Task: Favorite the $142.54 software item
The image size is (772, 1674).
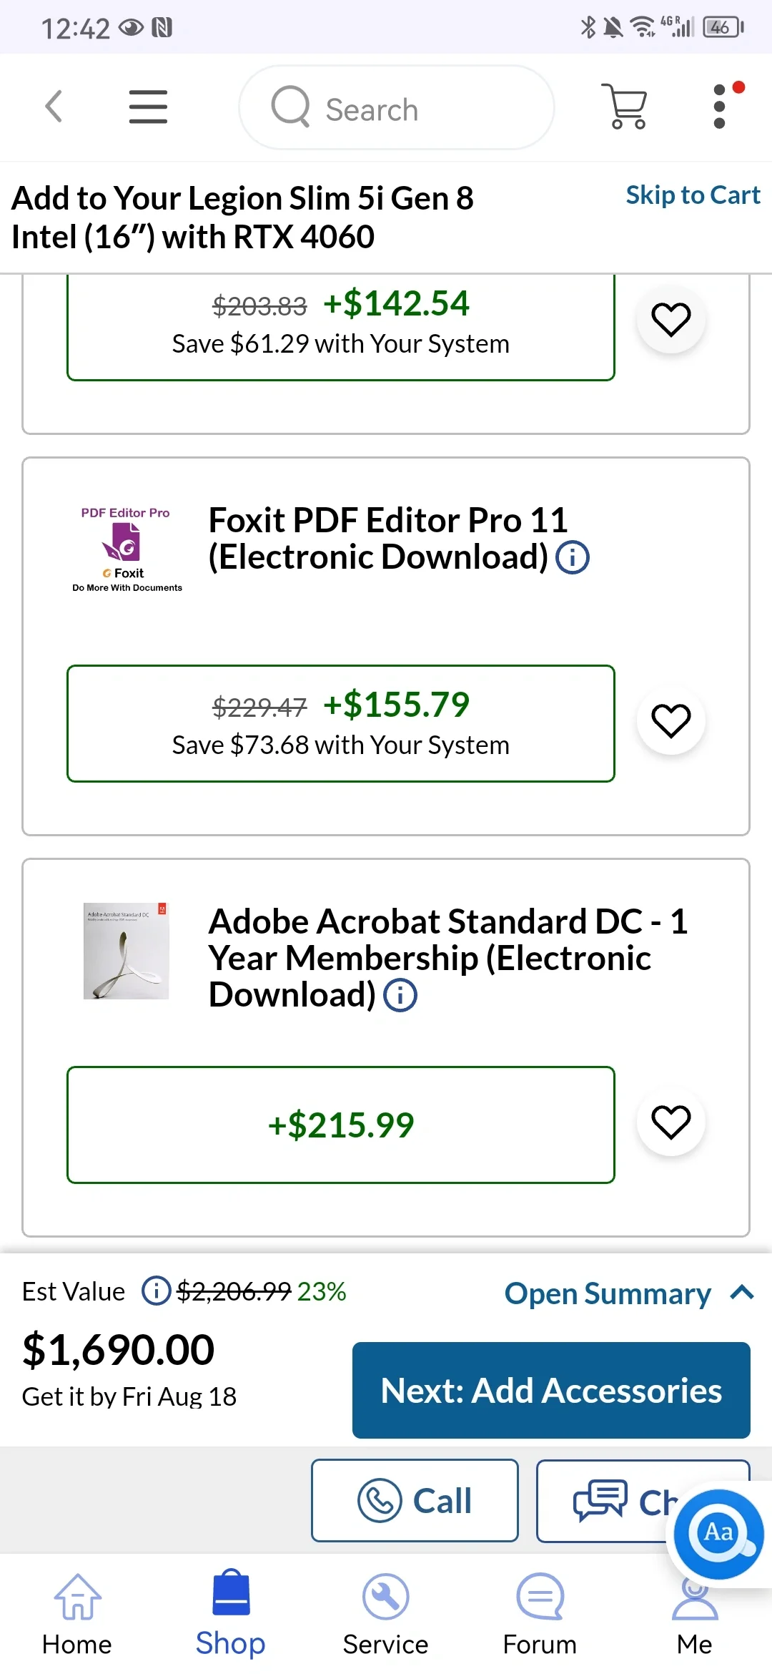Action: (x=670, y=319)
